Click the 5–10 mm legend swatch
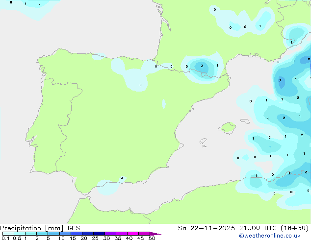 click(53, 234)
